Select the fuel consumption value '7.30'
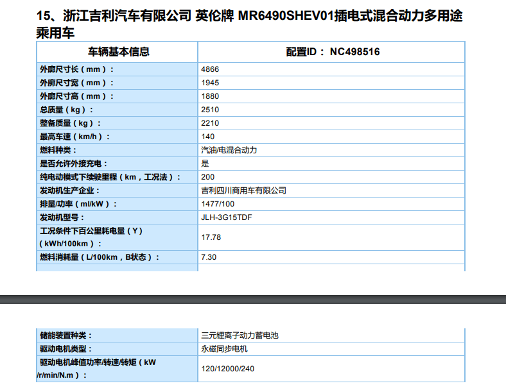Screen dimensions: 506x388 point(209,257)
